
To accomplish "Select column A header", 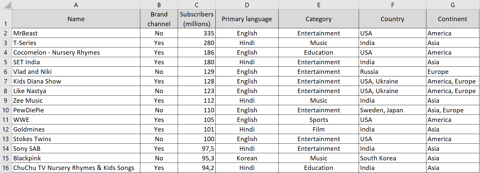I will tap(76, 5).
